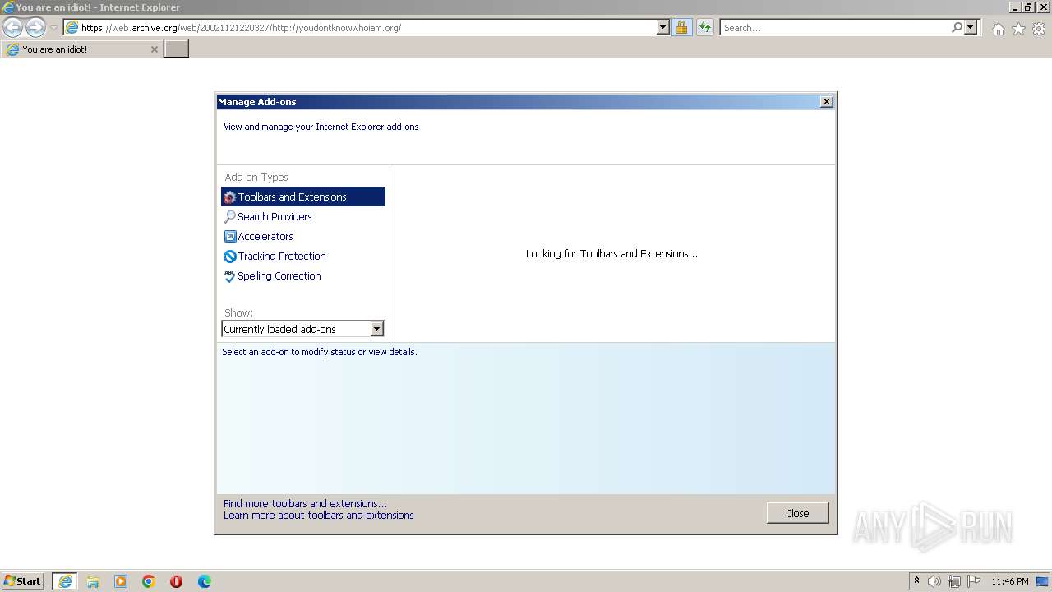Click the 11:46 PM taskbar clock

point(1010,581)
